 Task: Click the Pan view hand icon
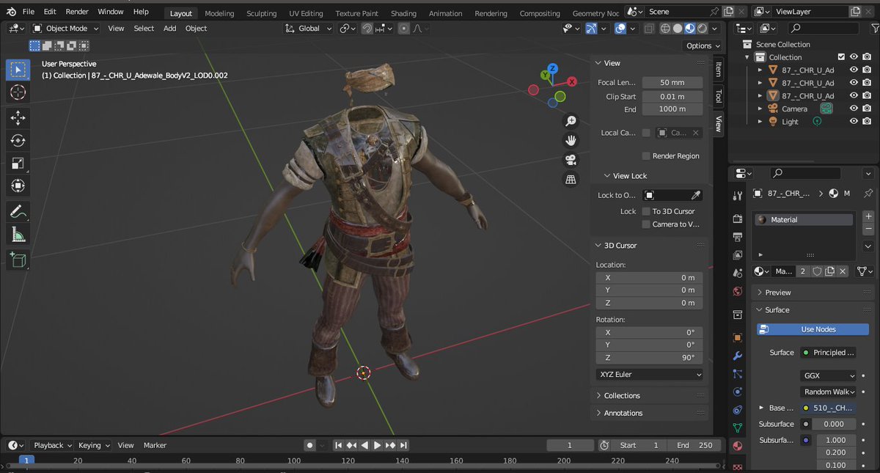pyautogui.click(x=571, y=140)
